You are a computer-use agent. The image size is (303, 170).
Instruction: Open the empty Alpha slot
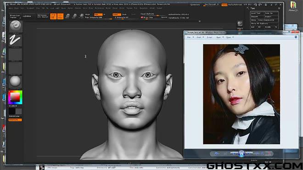click(x=15, y=55)
